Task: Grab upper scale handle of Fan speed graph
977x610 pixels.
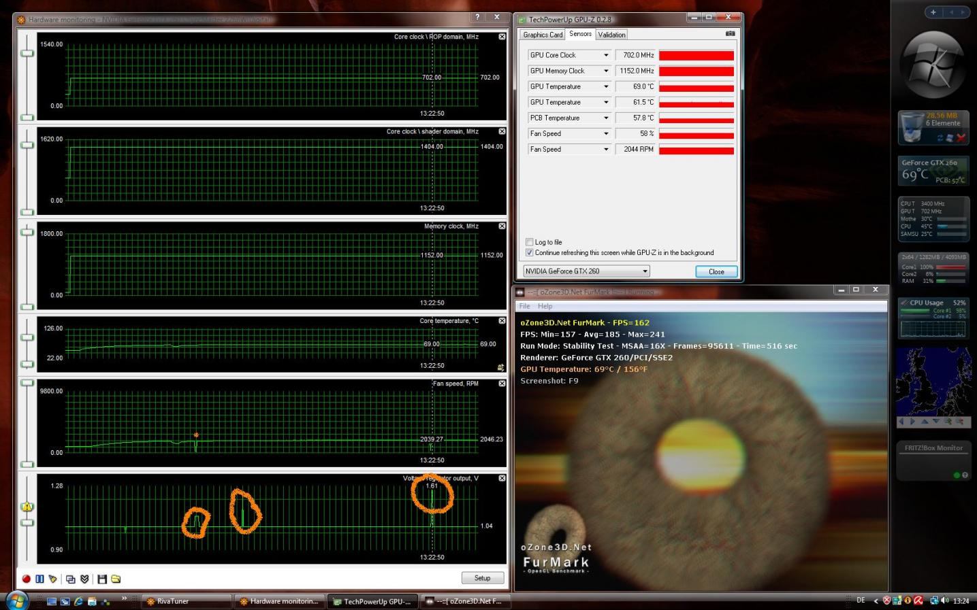Action: 27,383
